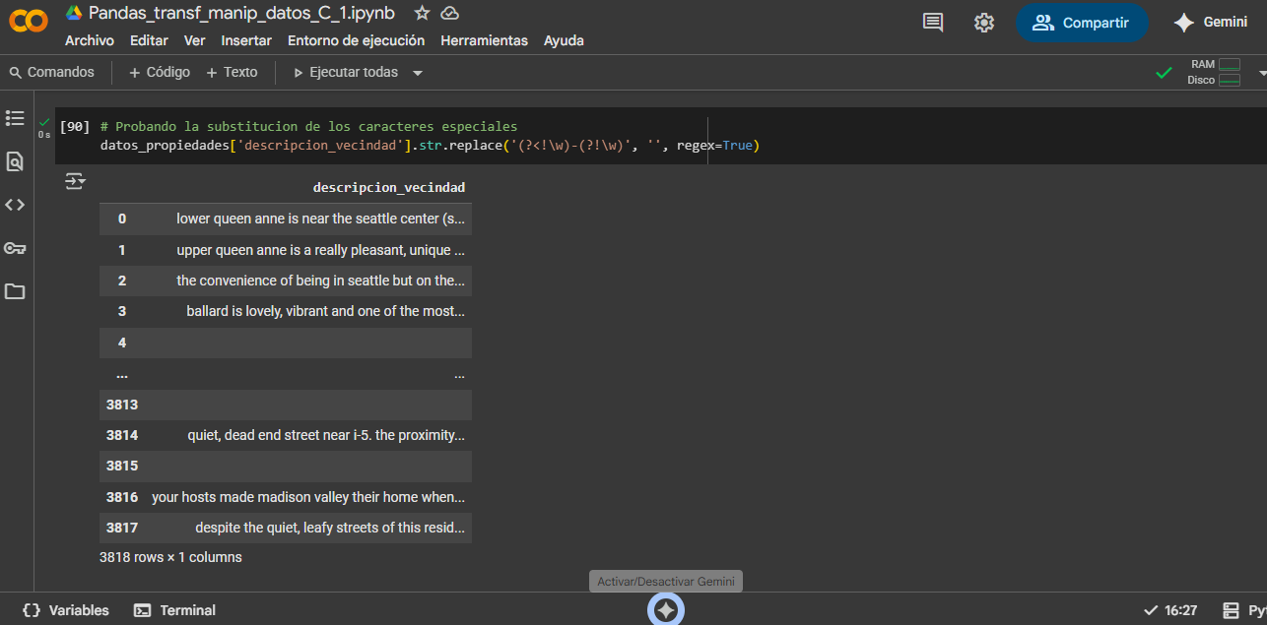Image resolution: width=1267 pixels, height=625 pixels.
Task: Click the green connected checkmark near RAM
Action: point(1164,72)
